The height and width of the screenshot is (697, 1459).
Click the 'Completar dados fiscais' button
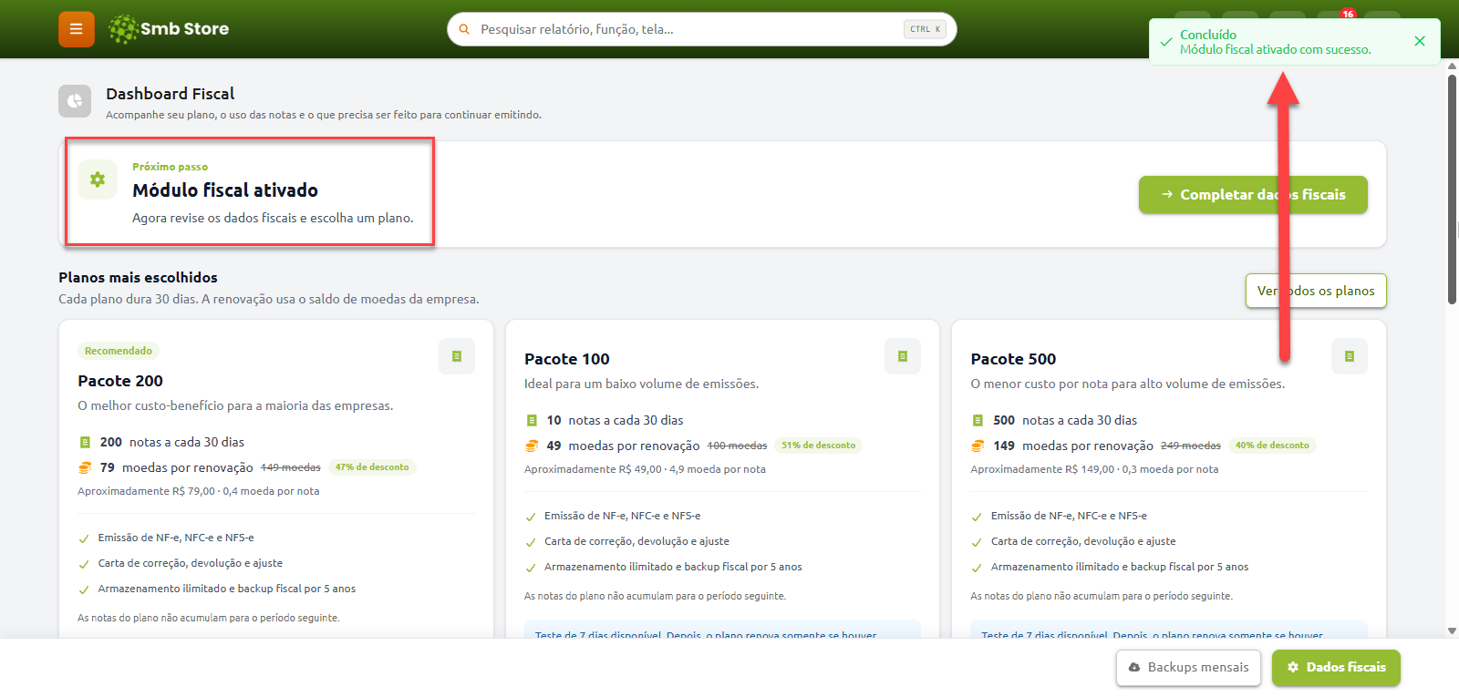(1253, 195)
